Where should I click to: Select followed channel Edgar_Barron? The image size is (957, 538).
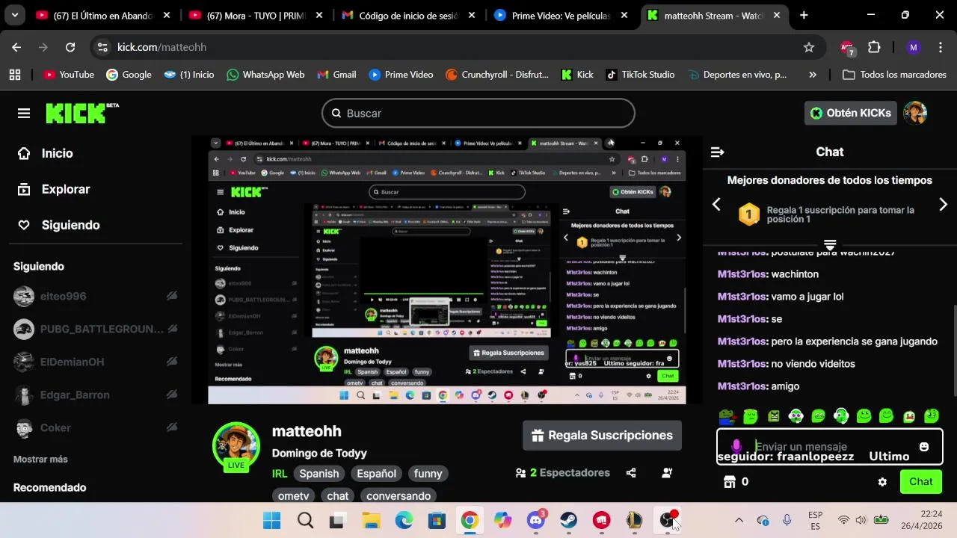coord(96,395)
